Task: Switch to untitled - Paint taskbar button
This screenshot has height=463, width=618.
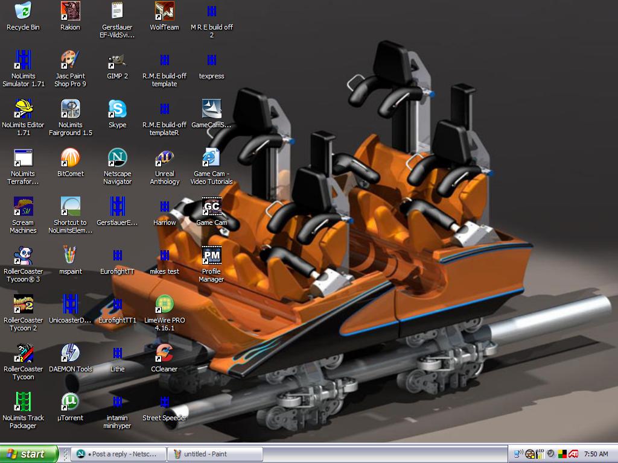Action: 215,454
